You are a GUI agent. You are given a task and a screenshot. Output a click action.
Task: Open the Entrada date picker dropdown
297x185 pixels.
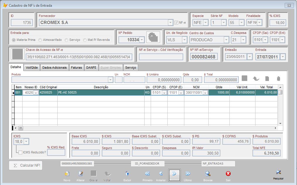282,57
